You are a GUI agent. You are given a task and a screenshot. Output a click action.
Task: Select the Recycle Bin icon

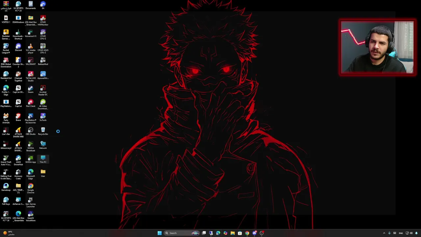[43, 131]
